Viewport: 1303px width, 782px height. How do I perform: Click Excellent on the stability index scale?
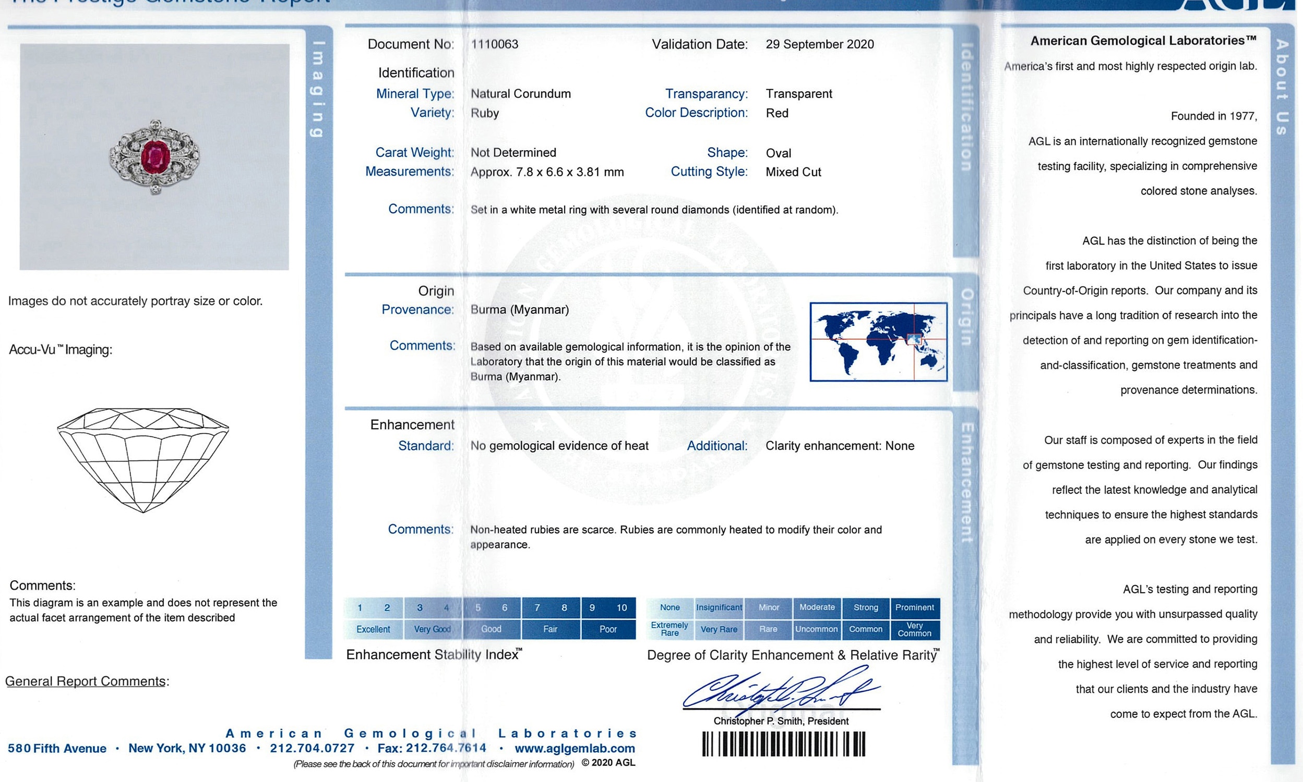click(x=373, y=629)
